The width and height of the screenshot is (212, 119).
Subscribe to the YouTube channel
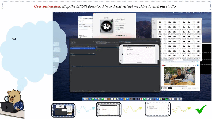[x=170, y=88]
